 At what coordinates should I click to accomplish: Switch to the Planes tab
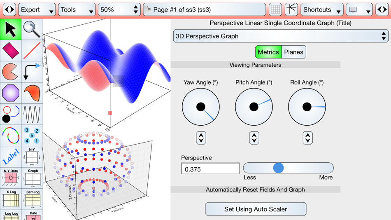pos(294,52)
